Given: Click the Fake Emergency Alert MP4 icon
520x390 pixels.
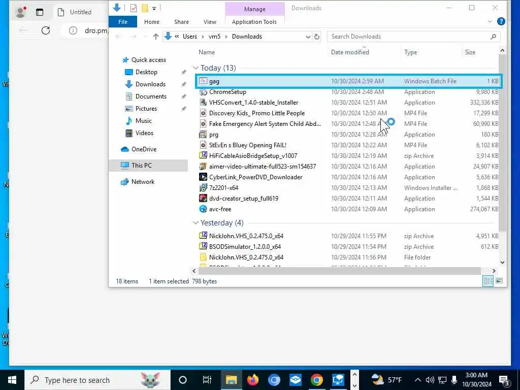Looking at the screenshot, I should (203, 124).
